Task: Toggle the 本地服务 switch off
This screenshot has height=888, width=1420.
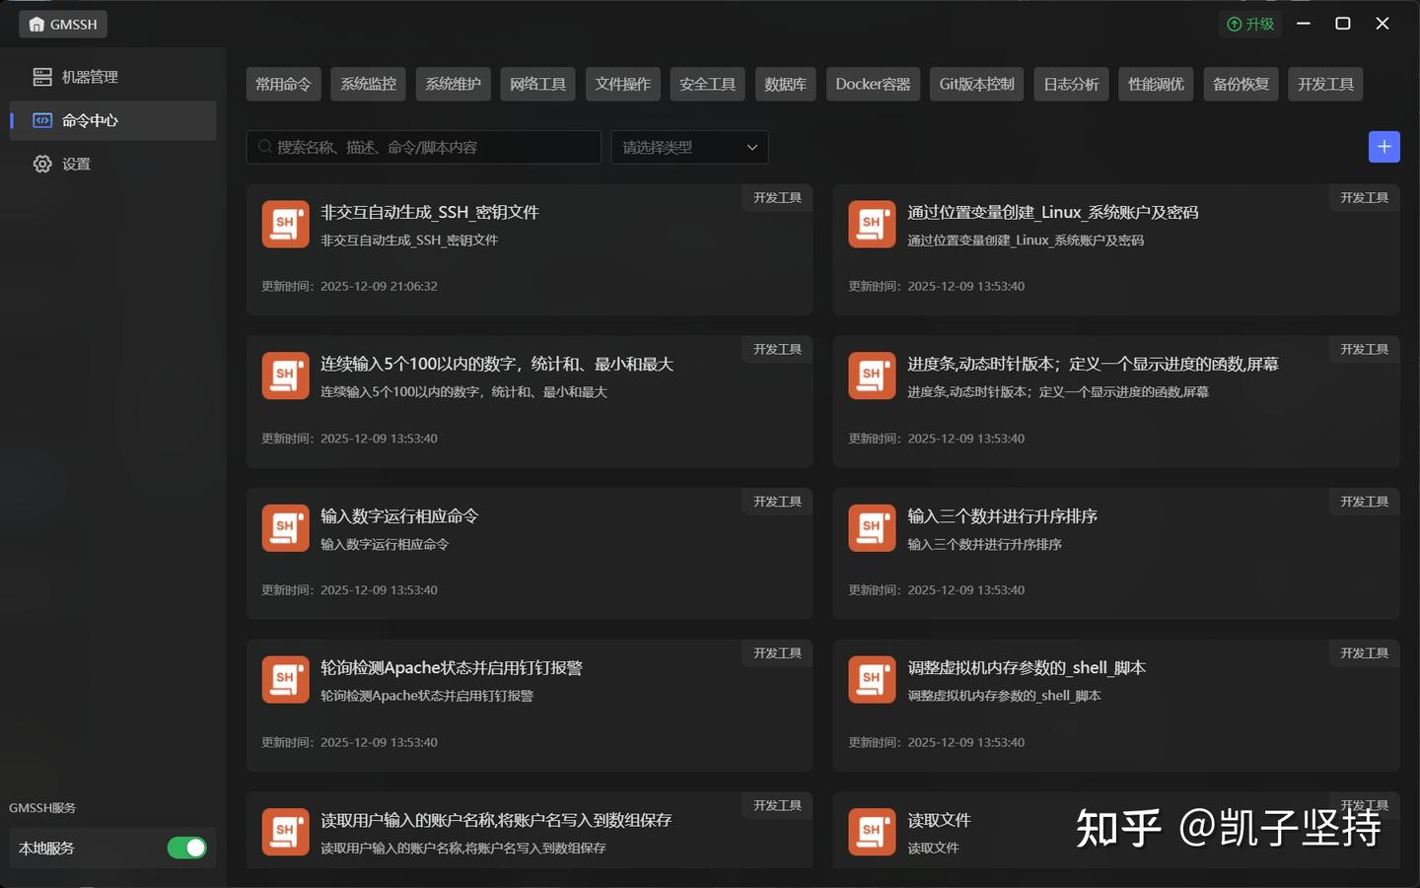Action: pos(186,847)
